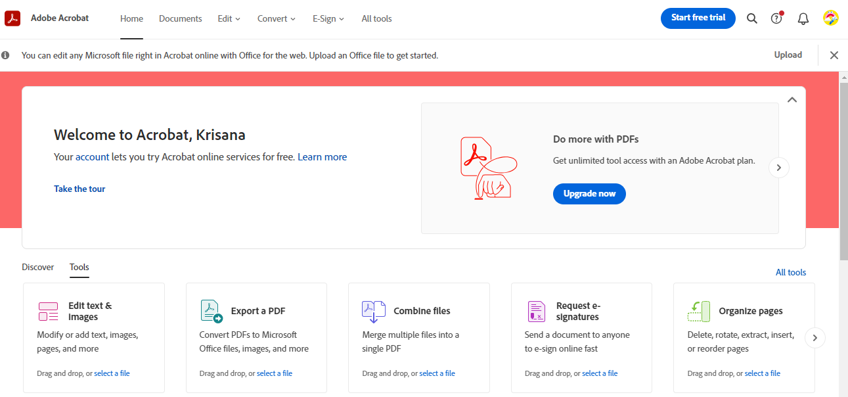Viewport: 848px width, 397px height.
Task: Click the Request e-signatures tool icon
Action: coord(536,312)
